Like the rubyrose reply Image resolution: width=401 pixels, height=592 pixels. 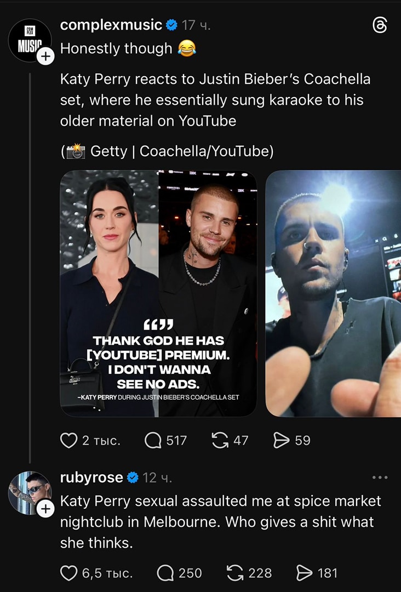pyautogui.click(x=68, y=573)
